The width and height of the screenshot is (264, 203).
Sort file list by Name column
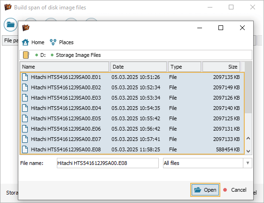click(64, 67)
